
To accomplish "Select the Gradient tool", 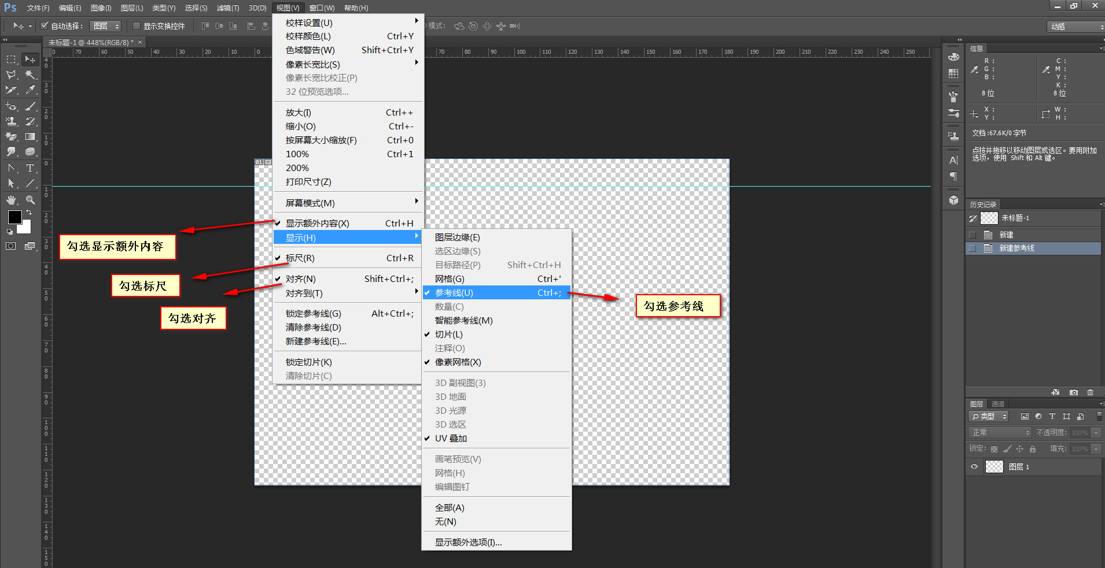I will (31, 136).
